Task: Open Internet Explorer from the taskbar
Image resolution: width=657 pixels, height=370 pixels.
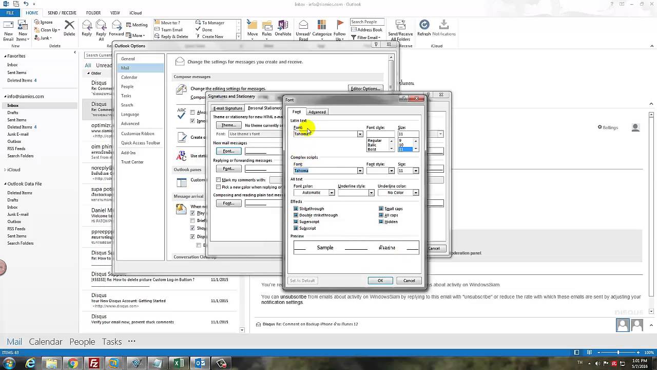Action: [x=31, y=363]
